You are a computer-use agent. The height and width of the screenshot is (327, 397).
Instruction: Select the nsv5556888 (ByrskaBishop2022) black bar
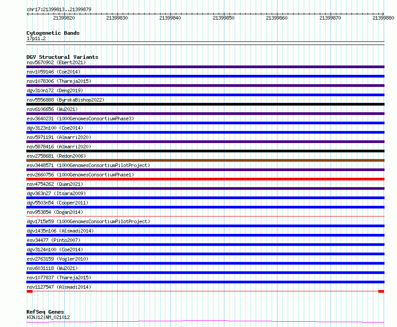coord(205,104)
